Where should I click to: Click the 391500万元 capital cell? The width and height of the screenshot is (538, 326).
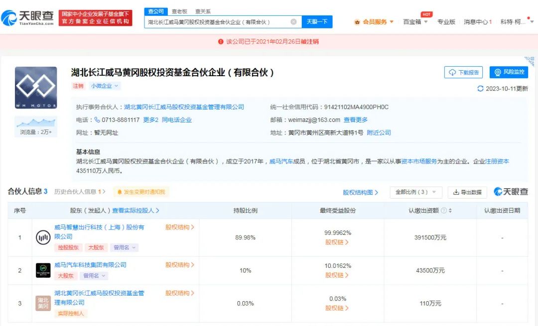[430, 237]
